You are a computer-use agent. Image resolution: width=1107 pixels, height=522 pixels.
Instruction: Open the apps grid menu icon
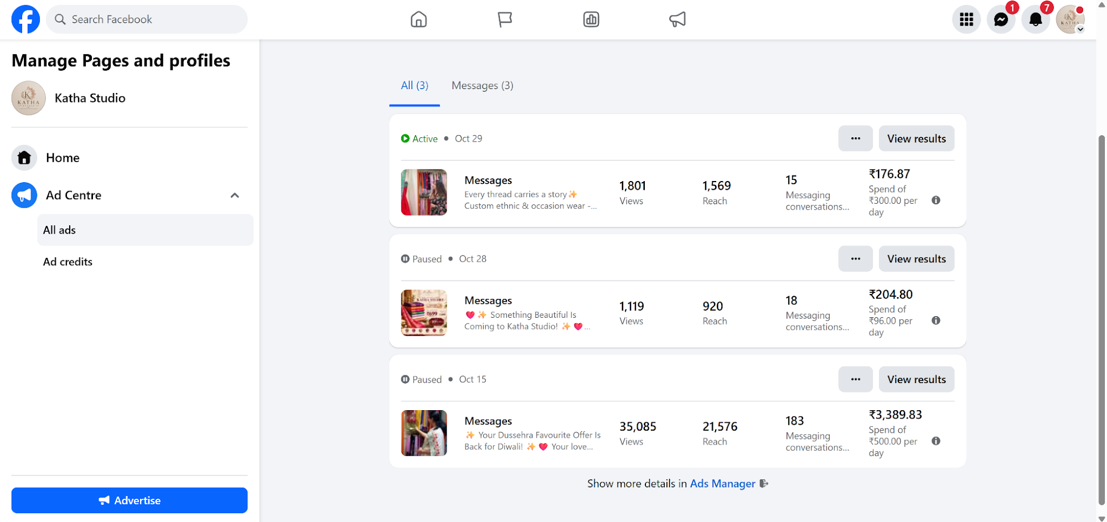click(966, 19)
